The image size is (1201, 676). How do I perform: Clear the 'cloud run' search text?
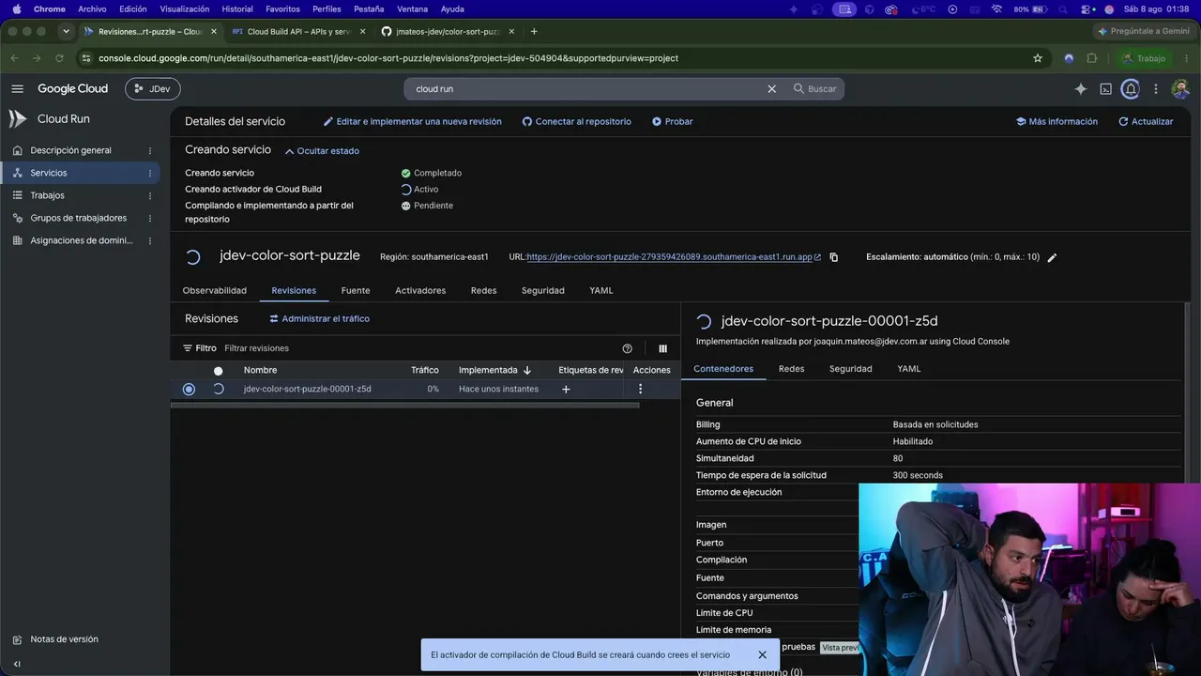coord(771,89)
